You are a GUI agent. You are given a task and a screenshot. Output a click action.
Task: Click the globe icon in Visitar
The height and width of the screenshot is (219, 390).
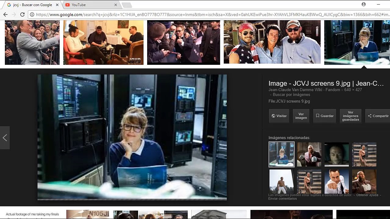coord(273,116)
